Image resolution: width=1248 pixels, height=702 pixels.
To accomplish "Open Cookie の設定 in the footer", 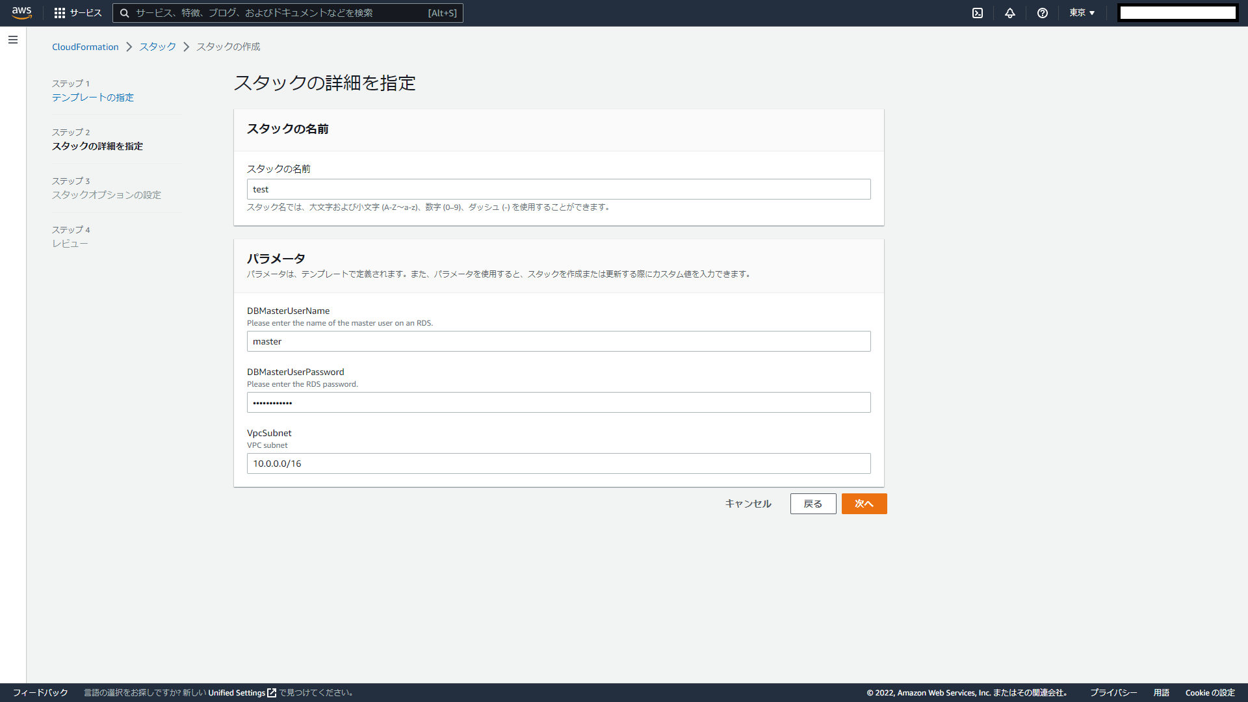I will (1210, 693).
